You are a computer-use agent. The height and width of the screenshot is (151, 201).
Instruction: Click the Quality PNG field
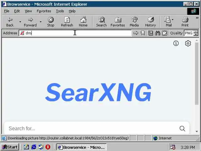point(189,33)
